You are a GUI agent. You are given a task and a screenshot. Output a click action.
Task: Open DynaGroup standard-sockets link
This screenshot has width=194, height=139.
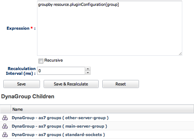pos(58,135)
